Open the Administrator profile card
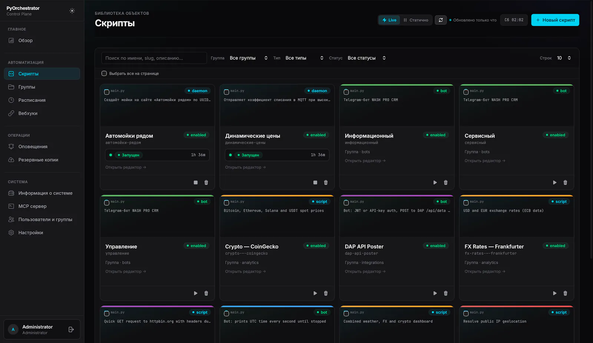 [x=42, y=329]
